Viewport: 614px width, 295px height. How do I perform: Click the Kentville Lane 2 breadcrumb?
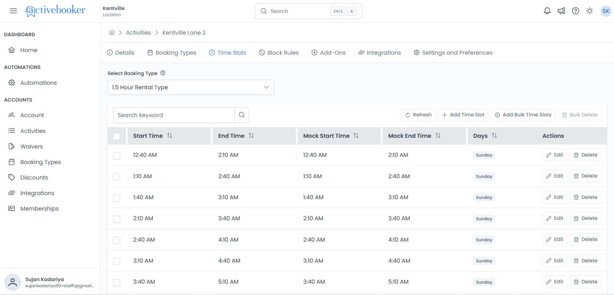pyautogui.click(x=184, y=33)
